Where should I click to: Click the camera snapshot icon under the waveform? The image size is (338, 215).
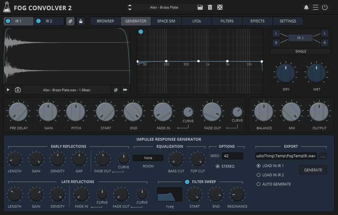18,90
